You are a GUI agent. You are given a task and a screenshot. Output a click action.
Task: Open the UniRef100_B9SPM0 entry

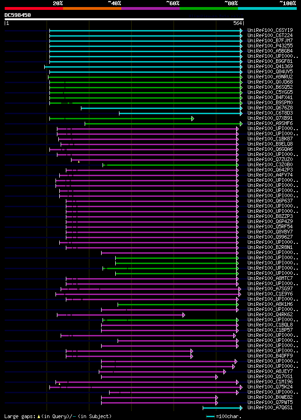pyautogui.click(x=270, y=102)
